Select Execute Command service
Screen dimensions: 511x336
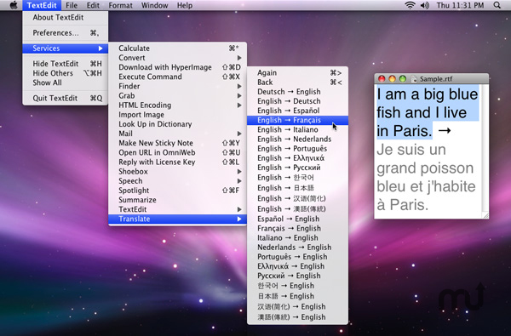point(178,77)
